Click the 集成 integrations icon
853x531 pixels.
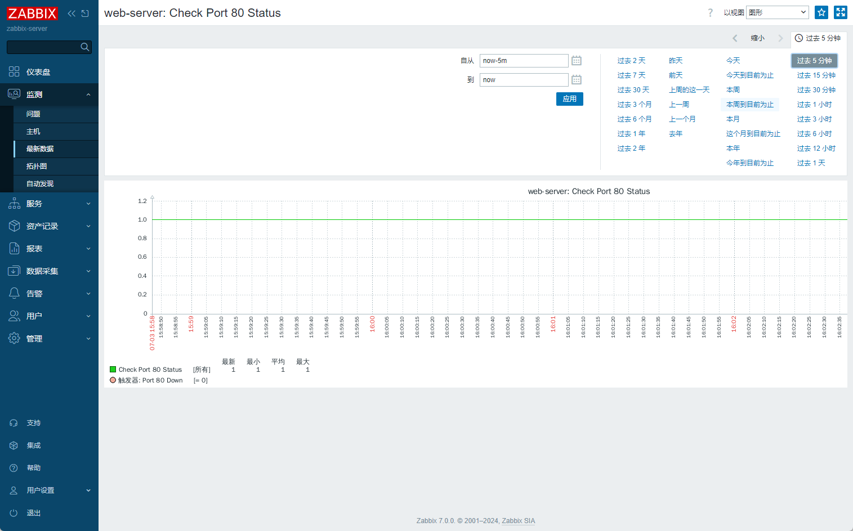14,445
